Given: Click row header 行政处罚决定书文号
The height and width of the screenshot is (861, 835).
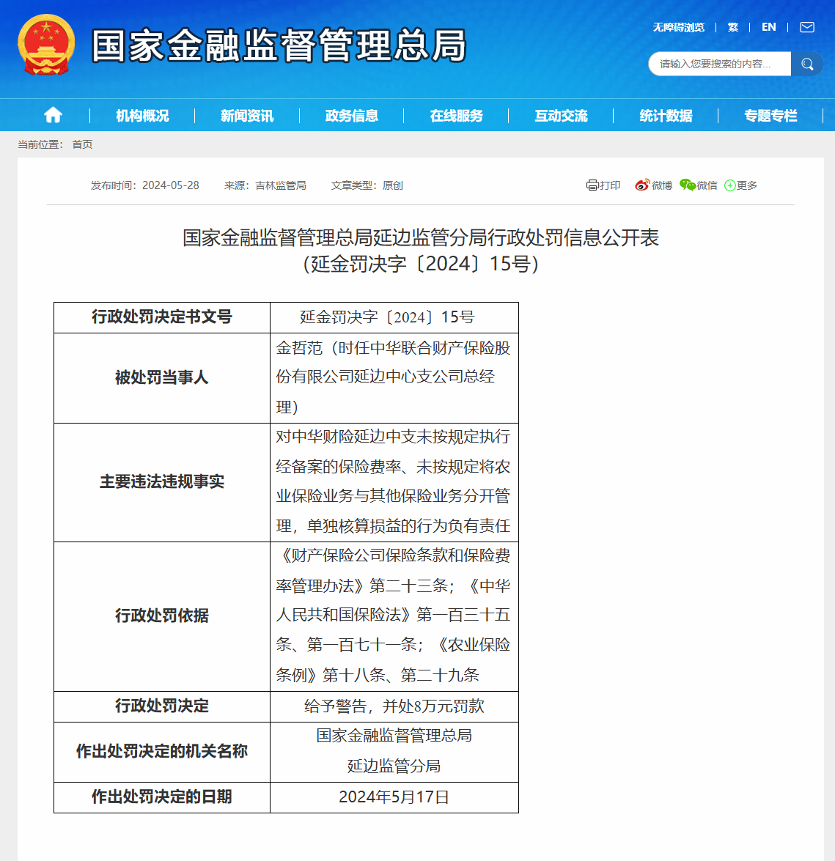Looking at the screenshot, I should coord(162,317).
